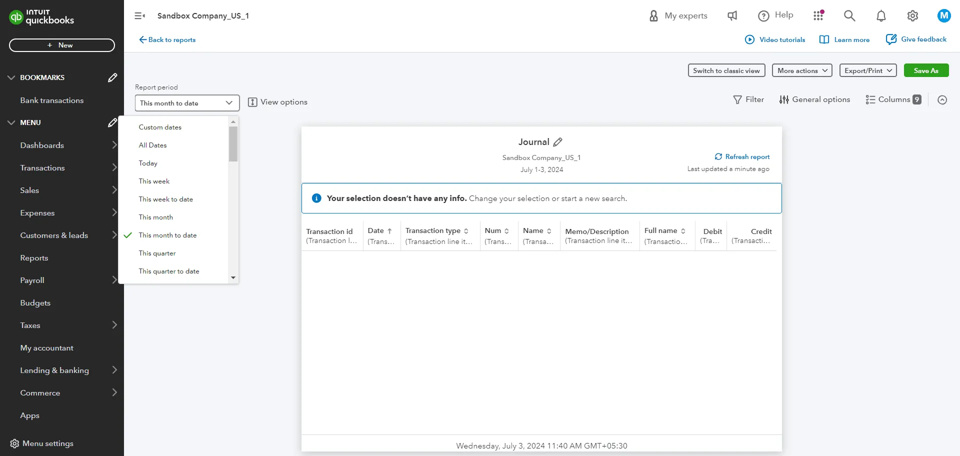
Task: Open Menu settings gear
Action: pyautogui.click(x=14, y=443)
